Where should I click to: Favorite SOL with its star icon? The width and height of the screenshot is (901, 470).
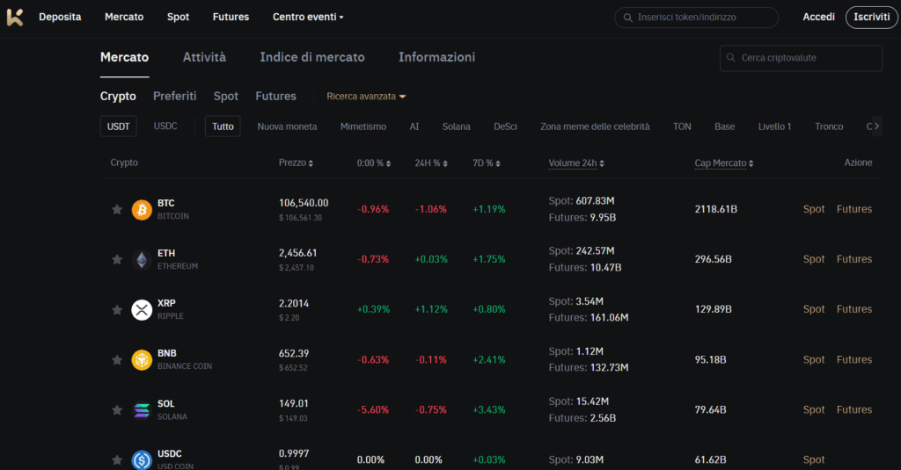pos(117,409)
